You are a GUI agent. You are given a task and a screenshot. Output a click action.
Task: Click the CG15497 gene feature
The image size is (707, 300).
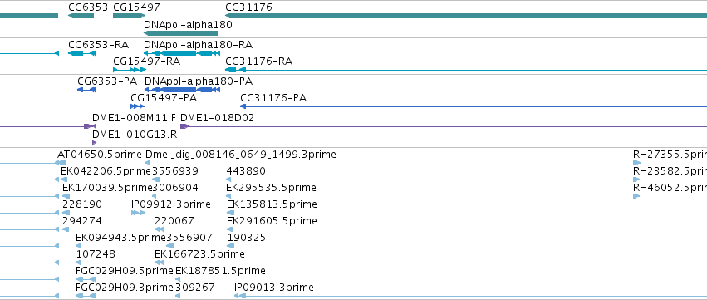129,16
